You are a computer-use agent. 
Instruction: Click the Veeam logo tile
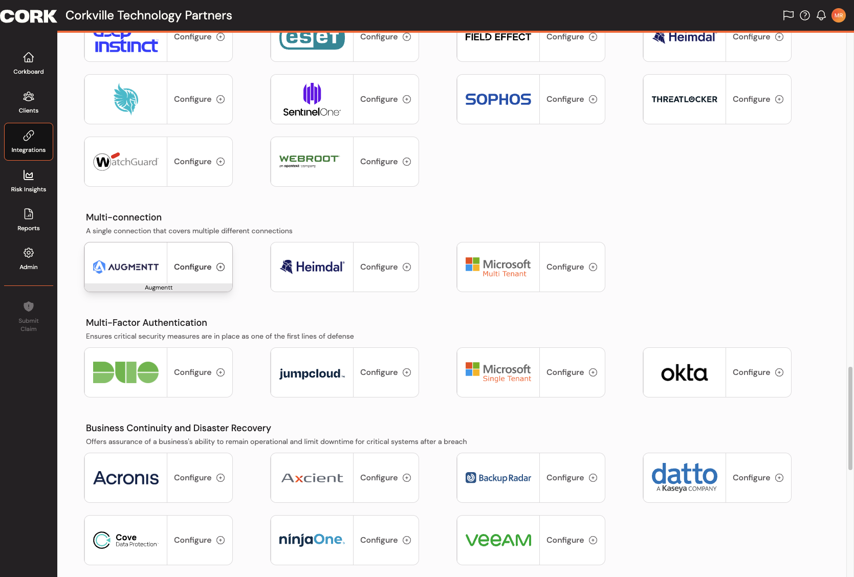tap(498, 540)
